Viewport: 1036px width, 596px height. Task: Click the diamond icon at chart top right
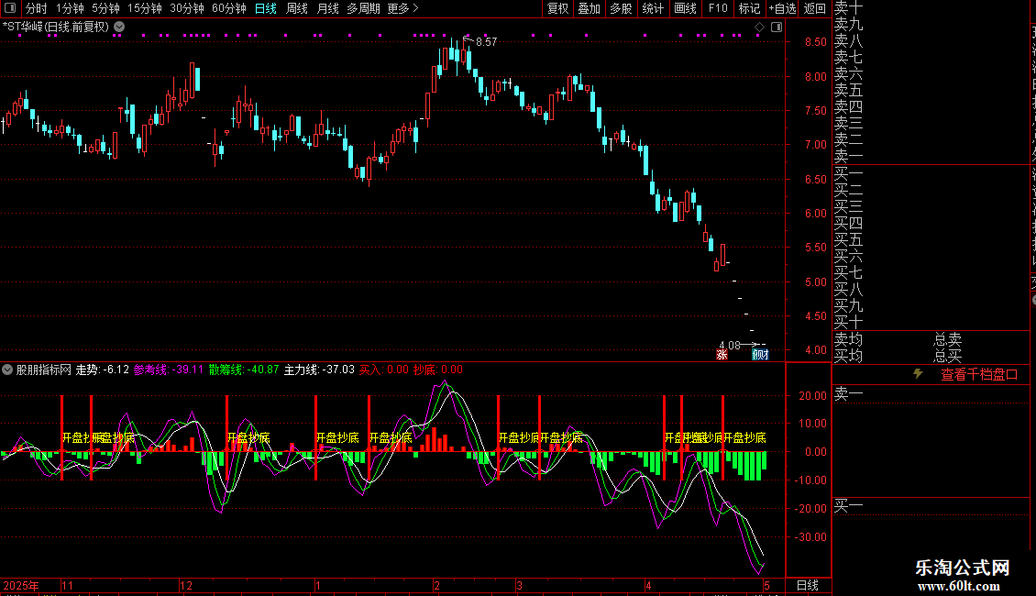(759, 28)
